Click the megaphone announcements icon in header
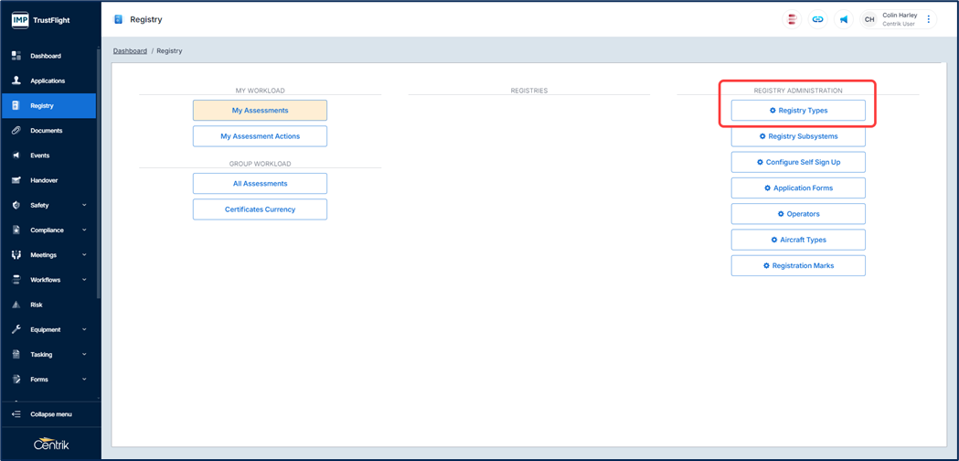The width and height of the screenshot is (959, 461). (843, 19)
